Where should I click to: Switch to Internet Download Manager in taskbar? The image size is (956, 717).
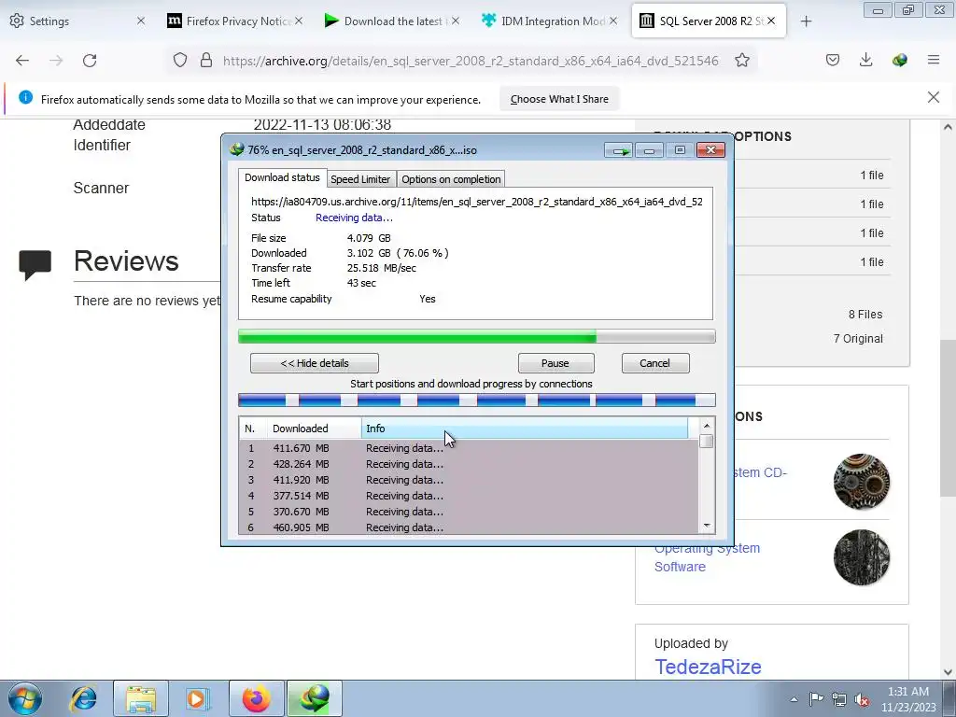tap(314, 698)
